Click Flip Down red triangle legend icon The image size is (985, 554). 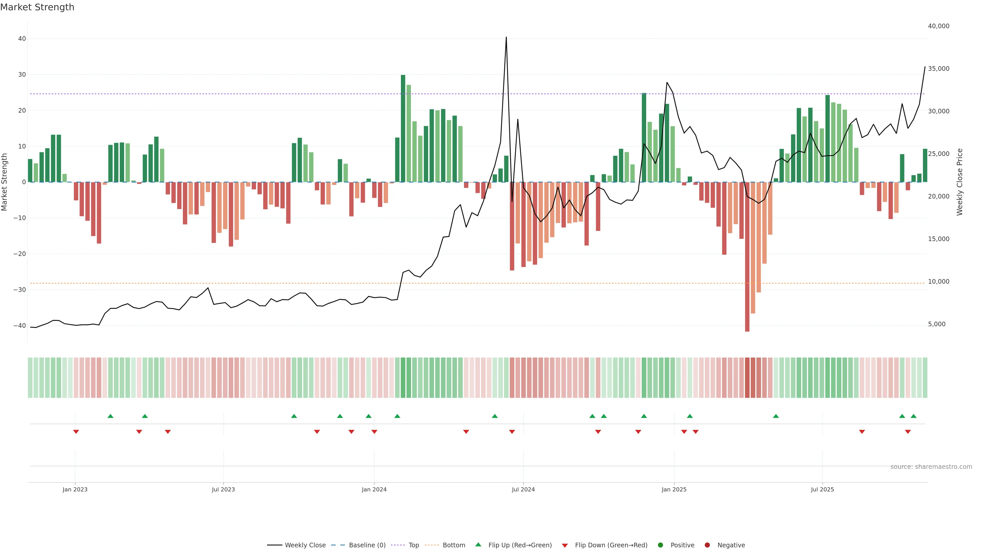click(x=565, y=546)
